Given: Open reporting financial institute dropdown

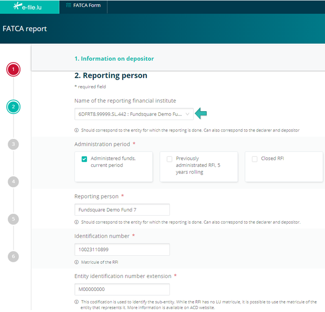Looking at the screenshot, I should coord(134,114).
